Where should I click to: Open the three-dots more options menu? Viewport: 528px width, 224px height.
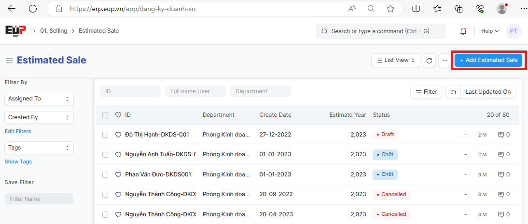click(x=445, y=61)
